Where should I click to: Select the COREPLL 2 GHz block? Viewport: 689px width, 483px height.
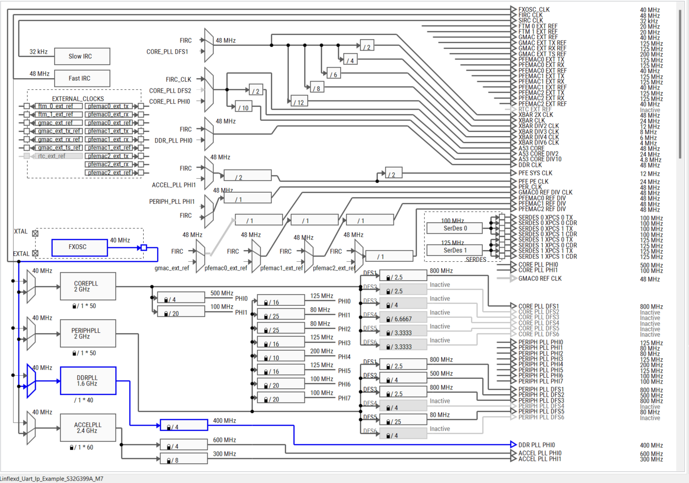click(x=88, y=286)
